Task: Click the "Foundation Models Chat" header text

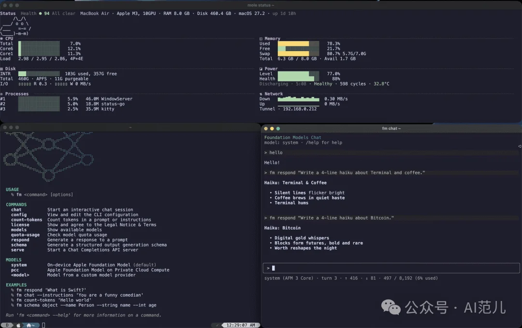Action: pos(292,137)
